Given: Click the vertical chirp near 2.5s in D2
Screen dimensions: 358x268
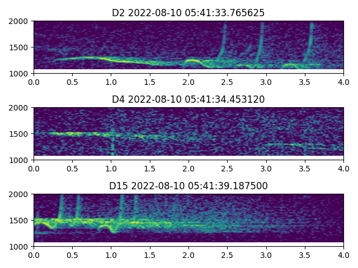Looking at the screenshot, I should click(x=224, y=42).
